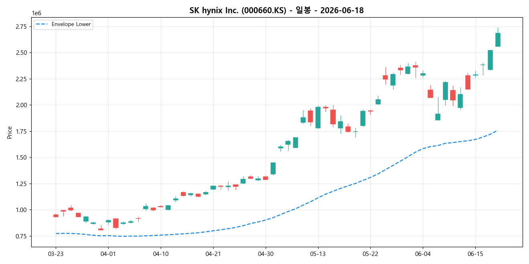
Task: Click the 05-22 x-axis date label
Action: (370, 254)
